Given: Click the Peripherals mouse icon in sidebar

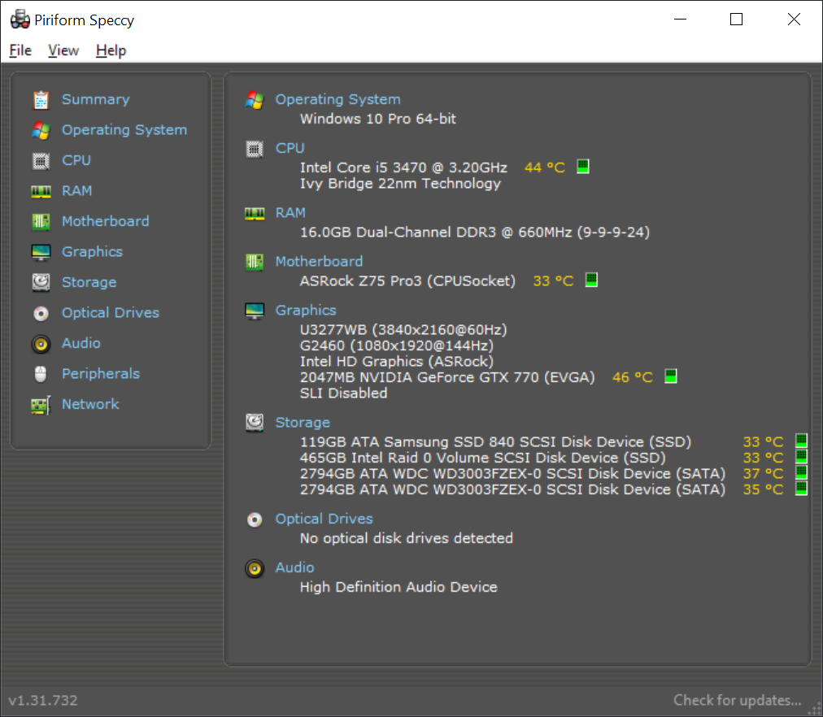Looking at the screenshot, I should (41, 374).
